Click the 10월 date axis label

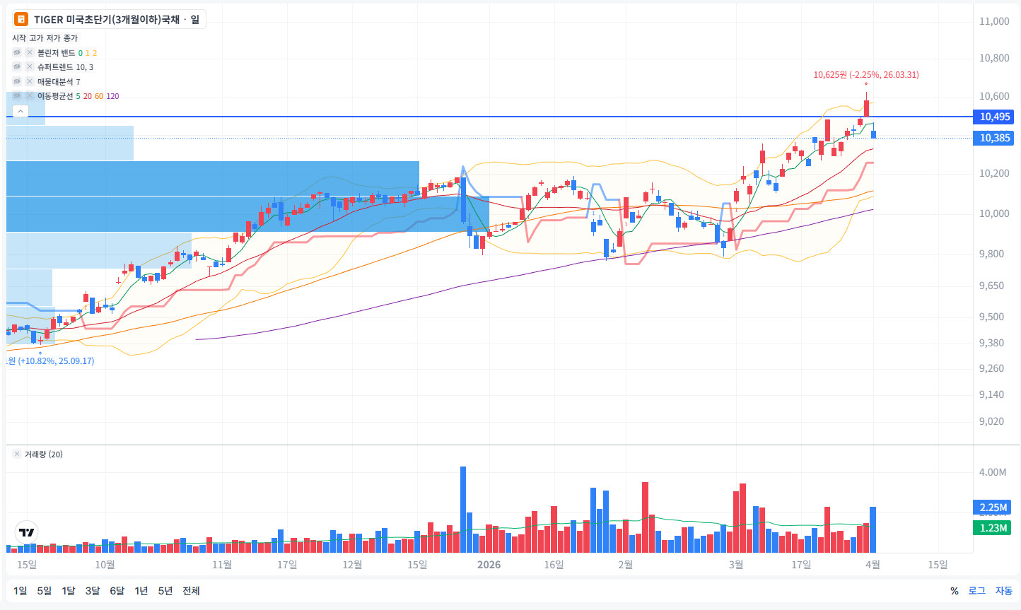(x=105, y=565)
